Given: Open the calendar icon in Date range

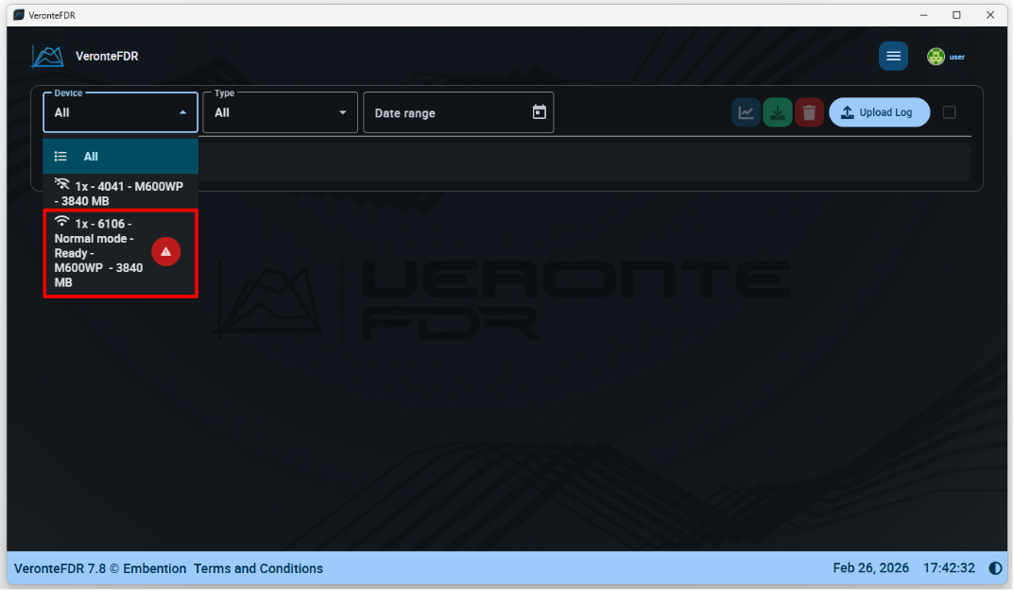Looking at the screenshot, I should tap(539, 112).
